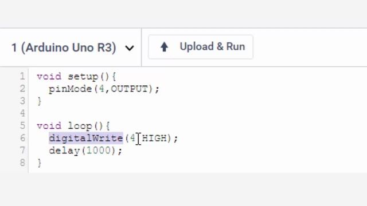Click line number 6 in gutter
This screenshot has height=206, width=367.
pos(22,138)
